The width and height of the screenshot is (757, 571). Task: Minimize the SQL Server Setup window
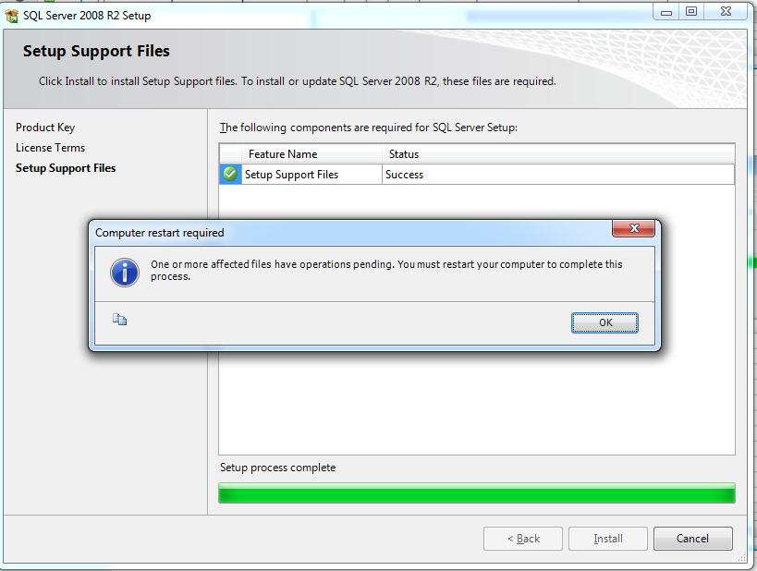point(666,12)
